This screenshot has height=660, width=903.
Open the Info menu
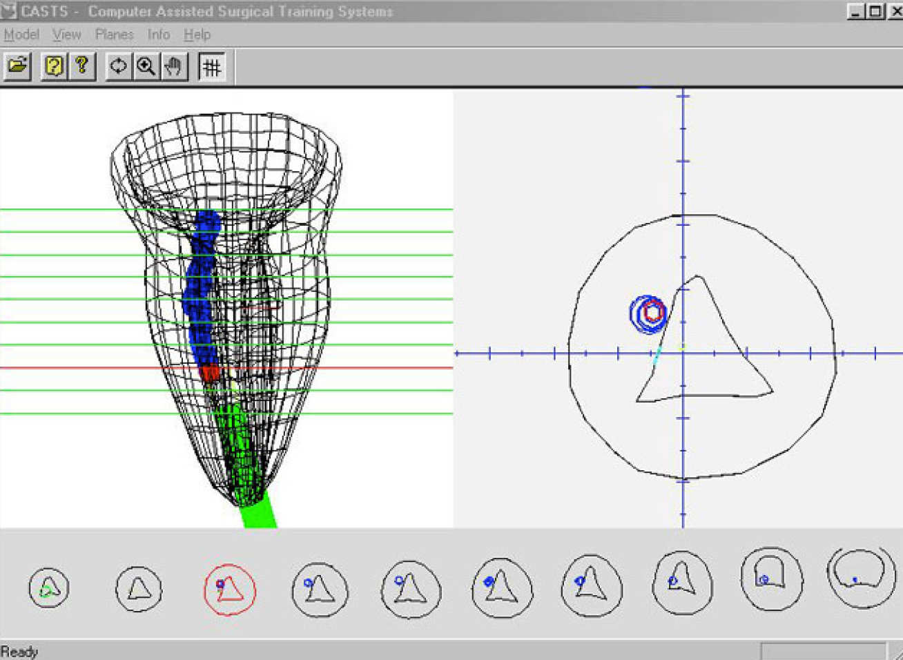[x=158, y=35]
